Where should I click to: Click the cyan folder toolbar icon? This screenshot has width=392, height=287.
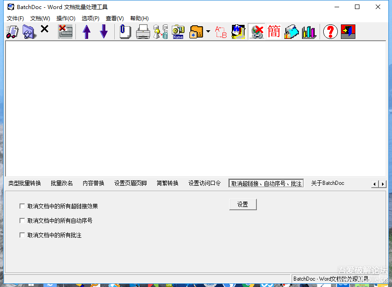292,32
